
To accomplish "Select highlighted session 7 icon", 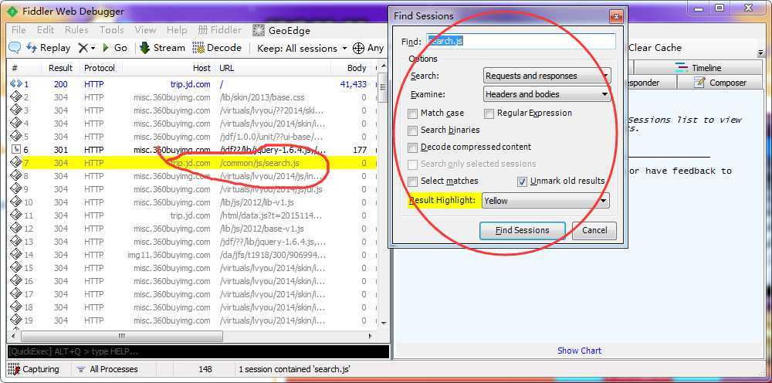I will (x=16, y=162).
